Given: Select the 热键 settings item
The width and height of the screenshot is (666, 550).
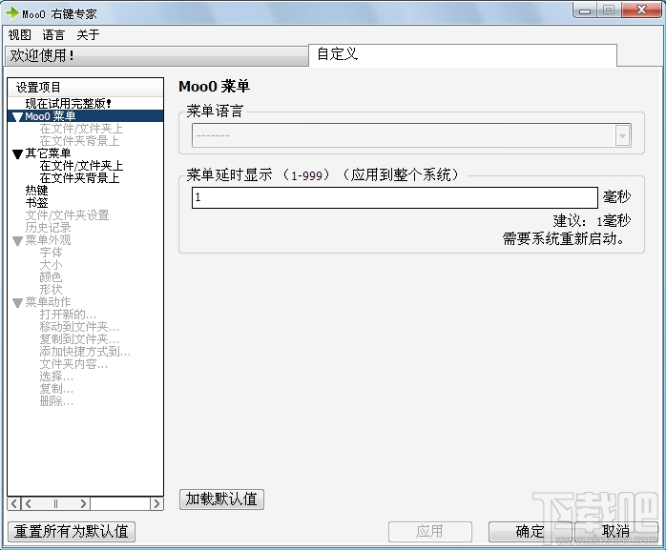Looking at the screenshot, I should [36, 191].
